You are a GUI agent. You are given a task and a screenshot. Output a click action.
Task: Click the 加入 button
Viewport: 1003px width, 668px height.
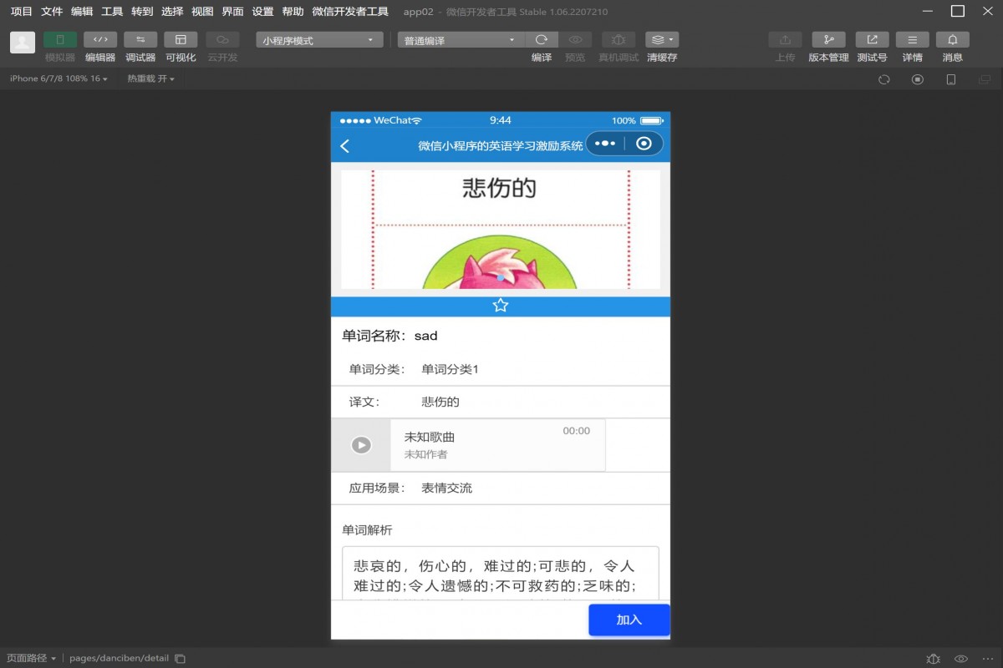(629, 620)
